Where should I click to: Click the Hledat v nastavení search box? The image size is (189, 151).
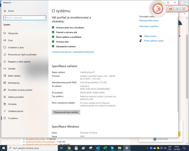[25, 18]
